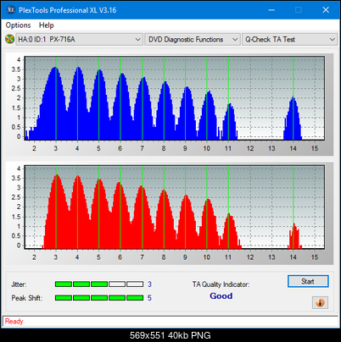This screenshot has width=341, height=342.
Task: Click the Peak Shift value '5'
Action: 149,298
